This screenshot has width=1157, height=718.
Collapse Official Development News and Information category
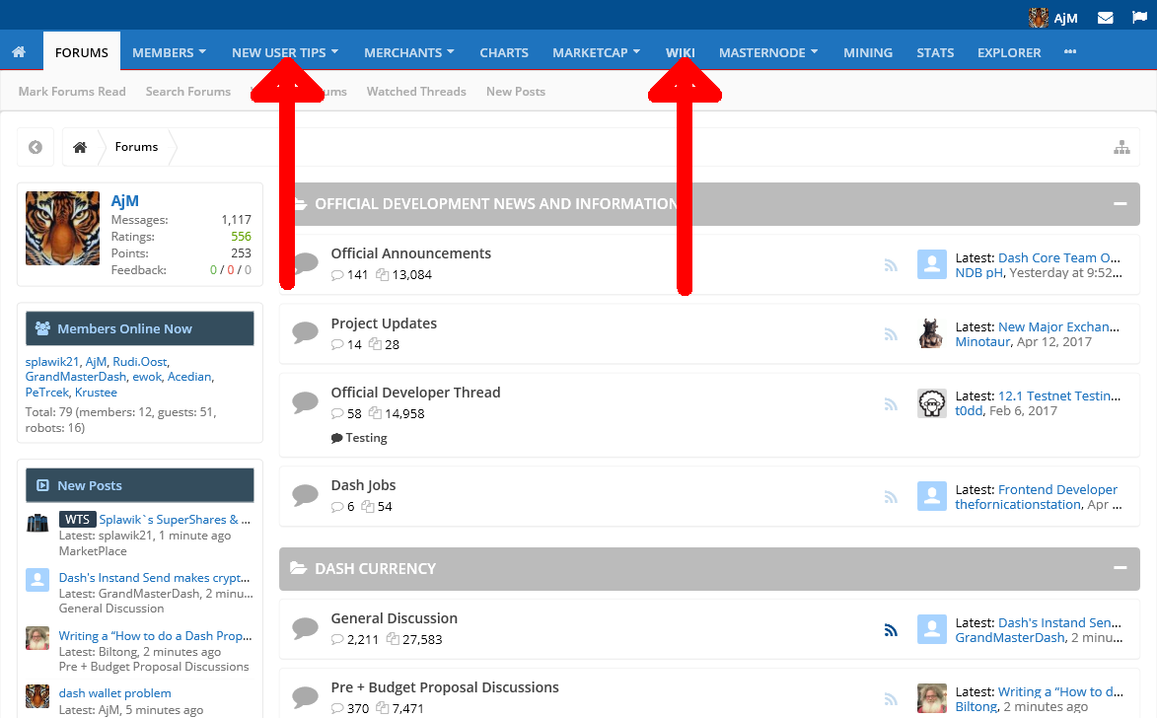click(1121, 203)
